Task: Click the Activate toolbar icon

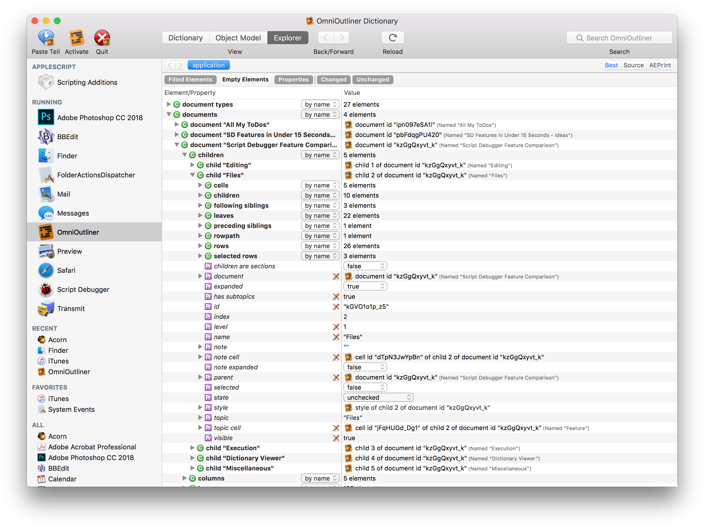Action: (76, 38)
